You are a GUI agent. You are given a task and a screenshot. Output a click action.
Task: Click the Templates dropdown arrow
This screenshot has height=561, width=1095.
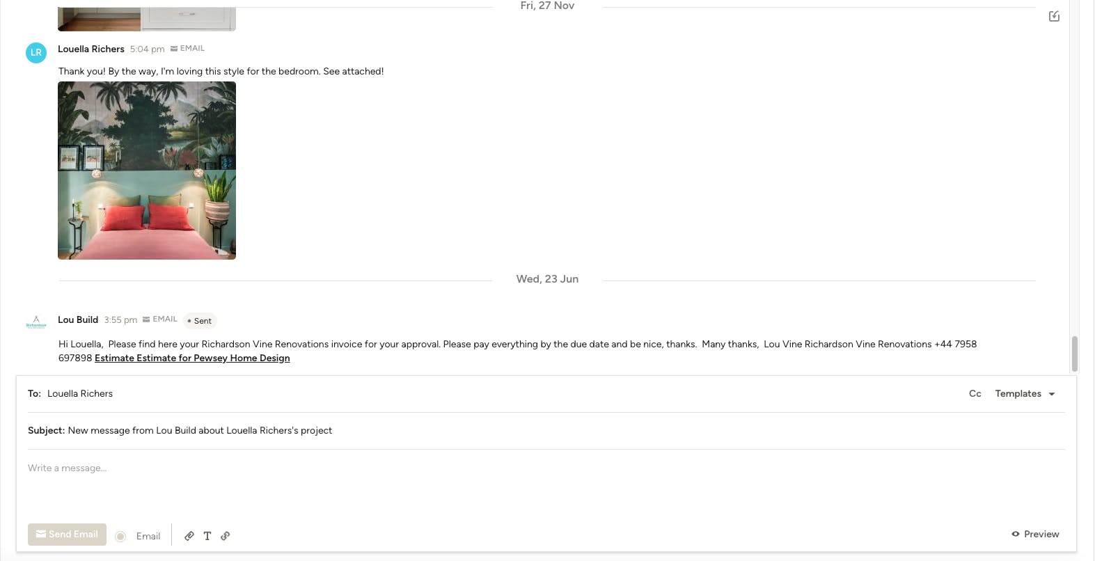point(1052,394)
